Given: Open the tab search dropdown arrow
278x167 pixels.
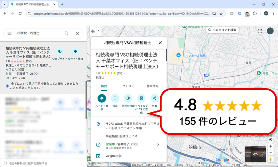Looking at the screenshot, I should (5, 4).
